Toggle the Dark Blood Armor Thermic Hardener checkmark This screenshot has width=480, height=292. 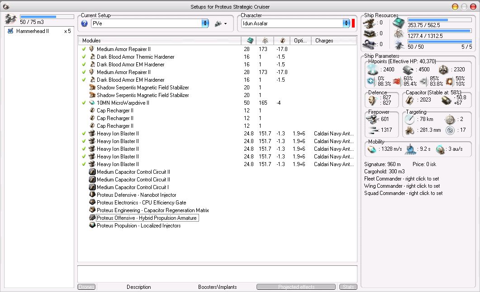click(84, 57)
